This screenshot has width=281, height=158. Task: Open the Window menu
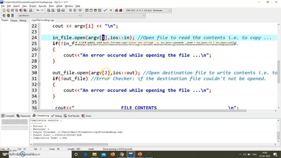[x=69, y=6]
